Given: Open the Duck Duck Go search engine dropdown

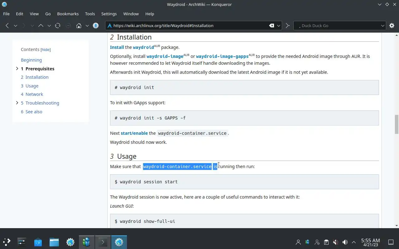Looking at the screenshot, I should click(383, 26).
